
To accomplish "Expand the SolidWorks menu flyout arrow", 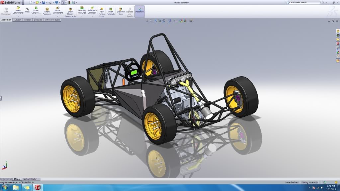I will coord(23,3).
